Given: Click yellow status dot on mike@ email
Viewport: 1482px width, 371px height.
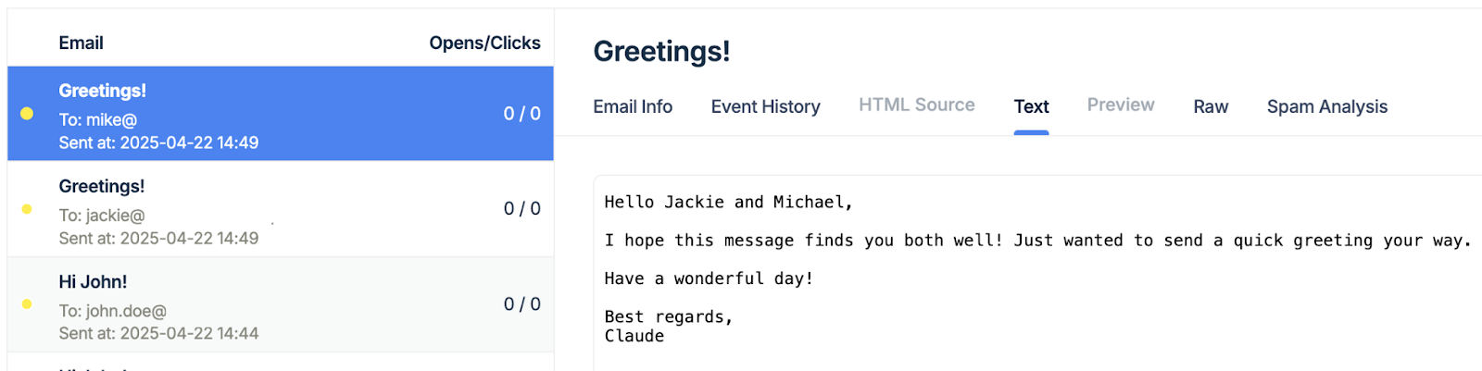Looking at the screenshot, I should point(27,114).
